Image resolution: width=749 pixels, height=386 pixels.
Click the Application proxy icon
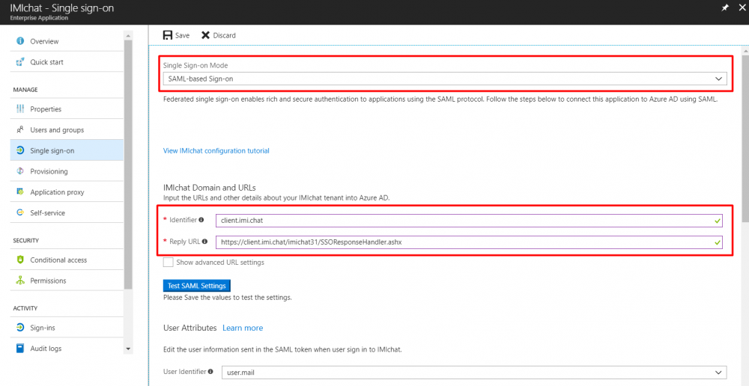(x=20, y=192)
